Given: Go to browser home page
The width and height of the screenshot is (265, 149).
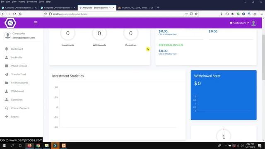Looking at the screenshot, I should pos(20,14).
